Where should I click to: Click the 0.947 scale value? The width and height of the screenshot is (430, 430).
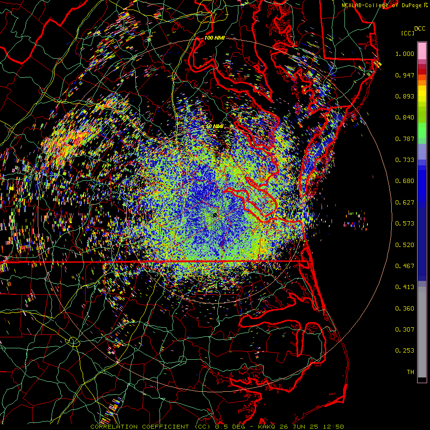point(405,75)
